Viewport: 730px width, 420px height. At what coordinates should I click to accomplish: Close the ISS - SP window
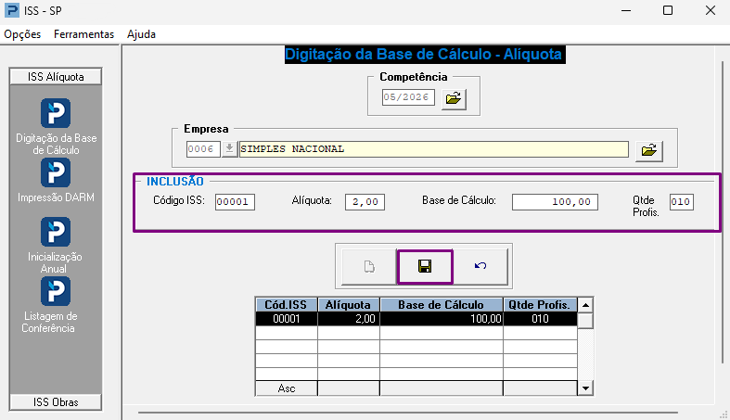click(710, 10)
